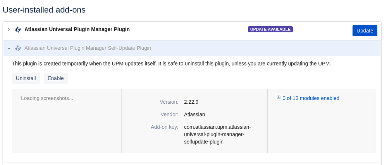Select the Atlassian Universal Plugin Manager Plugin title
Screen dimensions: 387x165
[77, 29]
